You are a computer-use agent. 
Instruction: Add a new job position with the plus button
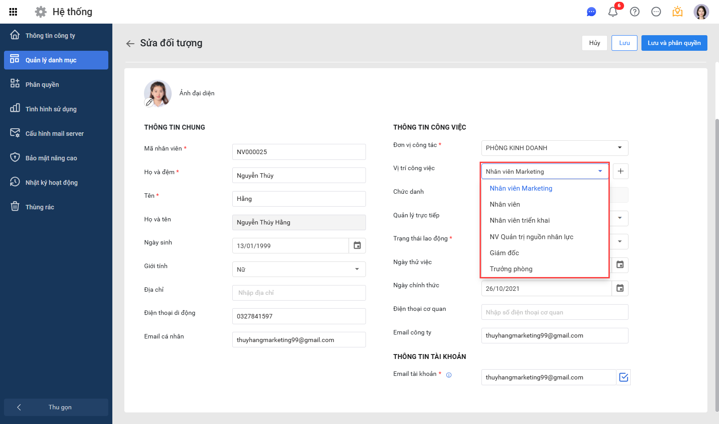(x=620, y=171)
